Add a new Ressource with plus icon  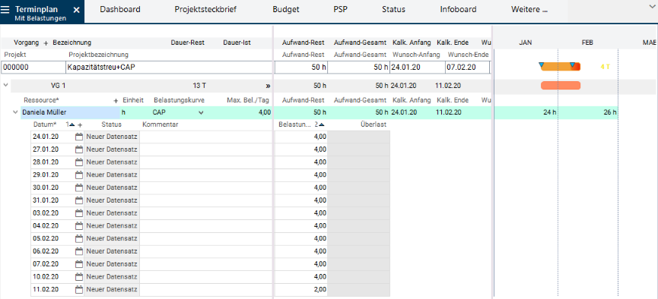click(x=116, y=101)
